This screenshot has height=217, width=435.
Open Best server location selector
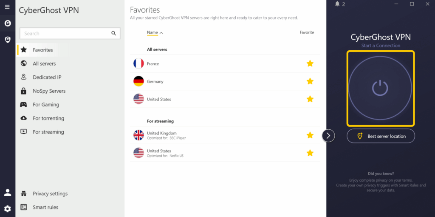(x=381, y=136)
